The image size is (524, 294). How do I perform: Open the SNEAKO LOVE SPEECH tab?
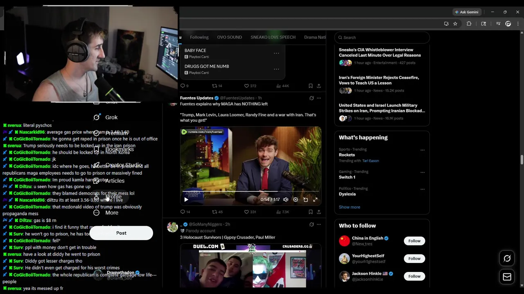(273, 37)
